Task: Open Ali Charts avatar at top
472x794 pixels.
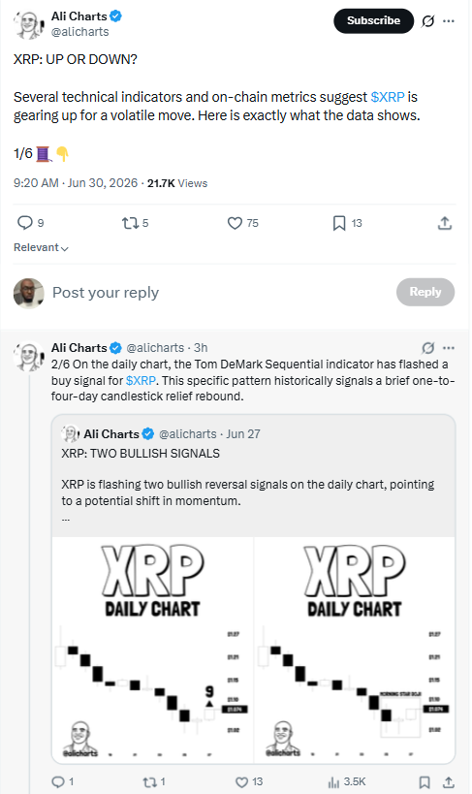Action: 28,24
